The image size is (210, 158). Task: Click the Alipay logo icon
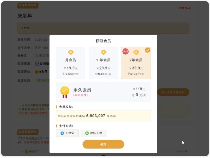tap(62, 133)
